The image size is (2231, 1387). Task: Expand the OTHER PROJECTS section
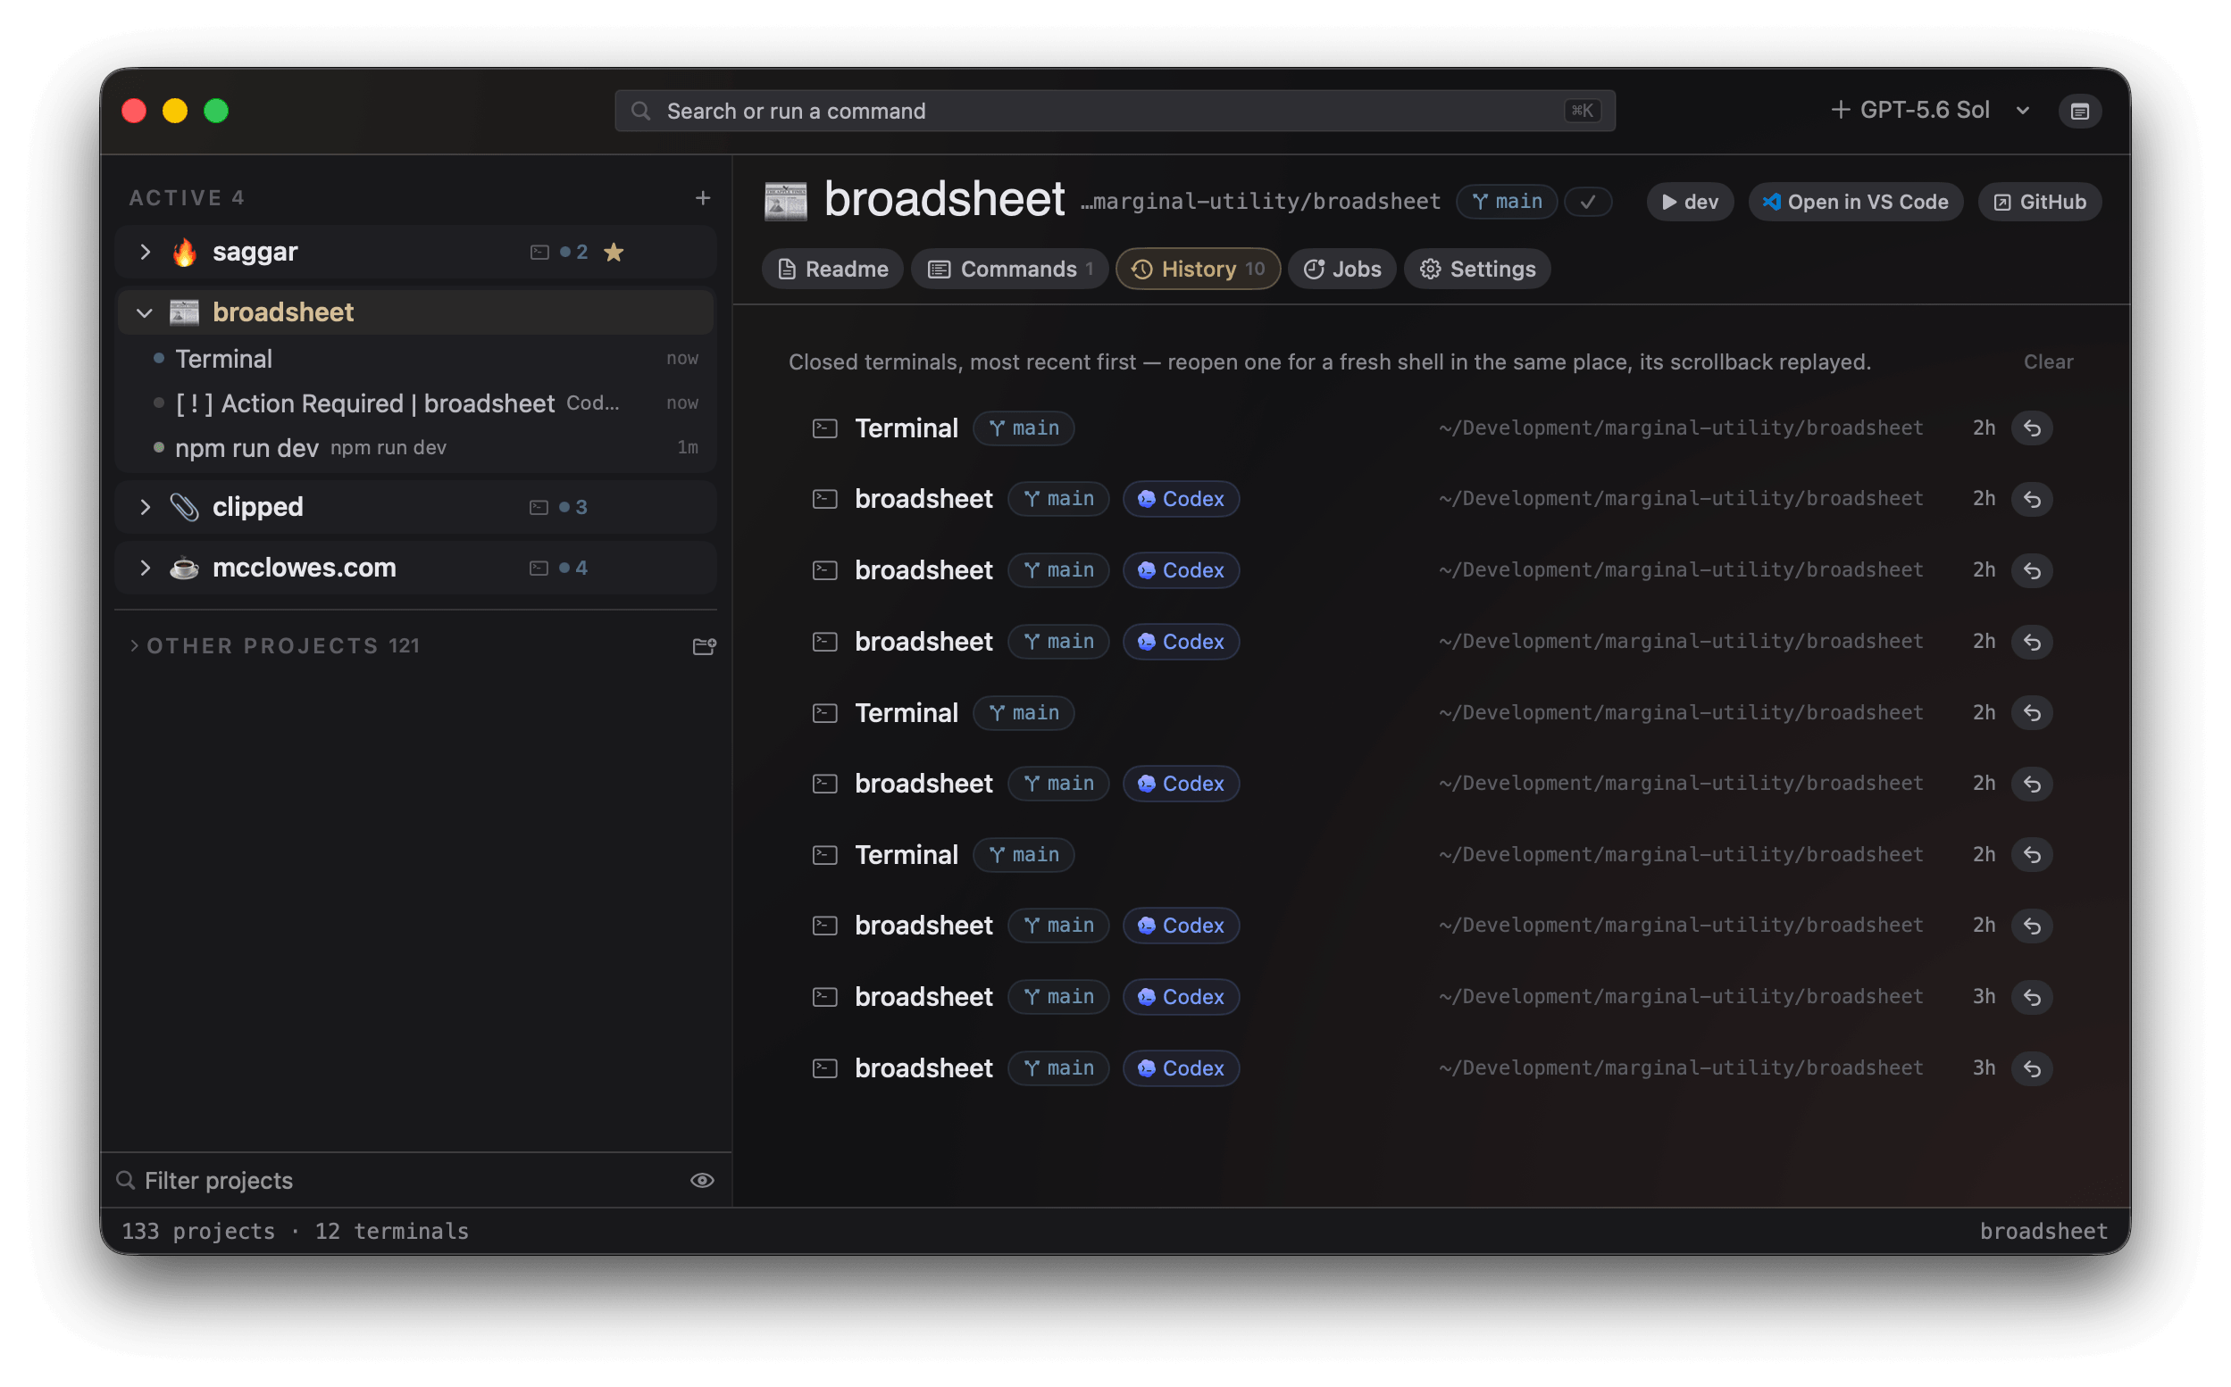click(135, 646)
